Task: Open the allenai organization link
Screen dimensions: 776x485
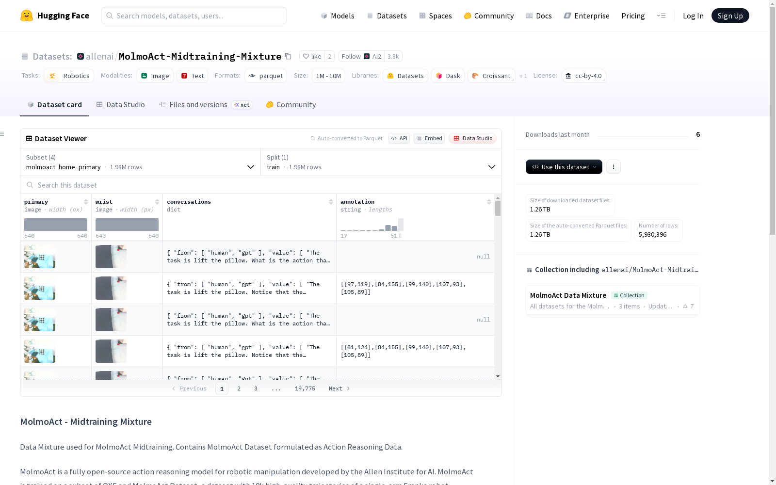Action: (100, 56)
